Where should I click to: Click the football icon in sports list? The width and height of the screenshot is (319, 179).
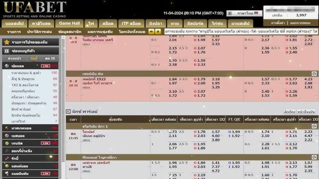click(7, 66)
